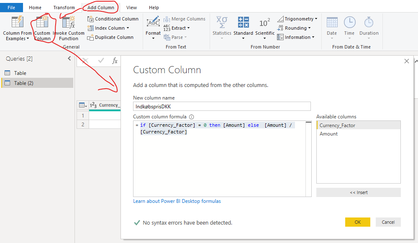Click the formula info icon
Image resolution: width=418 pixels, height=243 pixels.
[191, 117]
